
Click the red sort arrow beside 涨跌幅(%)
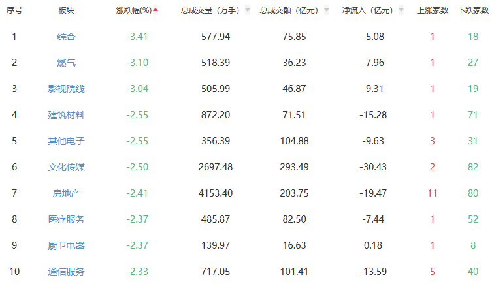(x=156, y=10)
